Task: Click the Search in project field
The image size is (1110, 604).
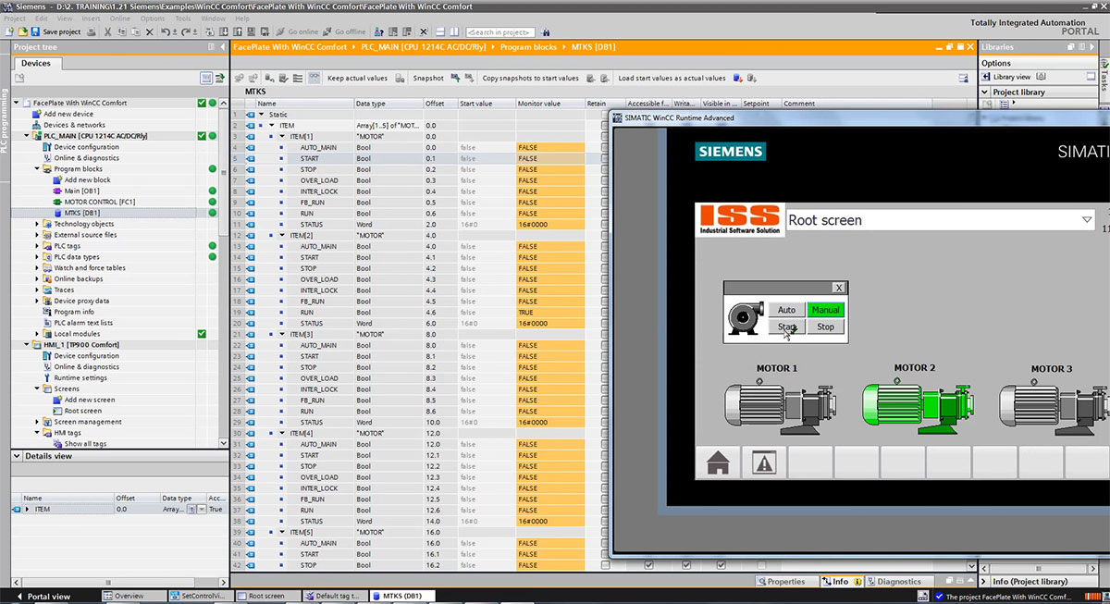Action: [x=500, y=31]
